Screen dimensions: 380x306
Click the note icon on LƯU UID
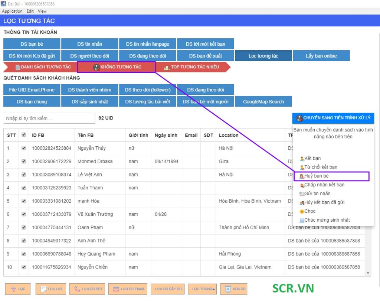click(x=43, y=289)
